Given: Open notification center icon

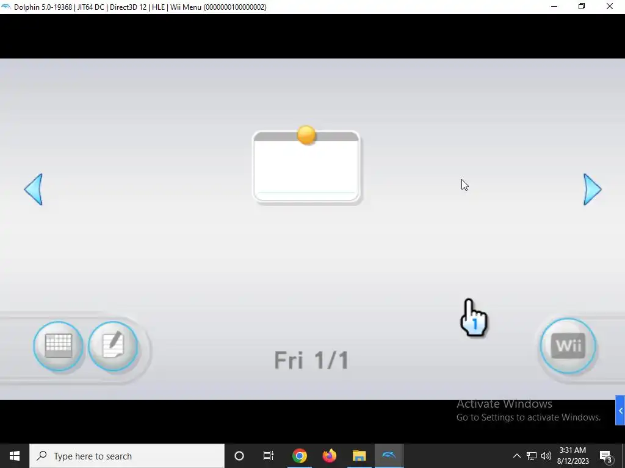Looking at the screenshot, I should [x=606, y=456].
